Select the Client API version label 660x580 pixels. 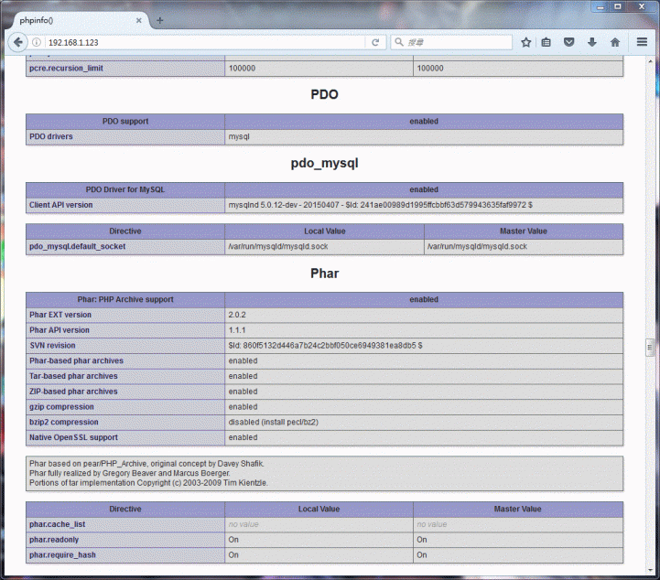coord(61,205)
